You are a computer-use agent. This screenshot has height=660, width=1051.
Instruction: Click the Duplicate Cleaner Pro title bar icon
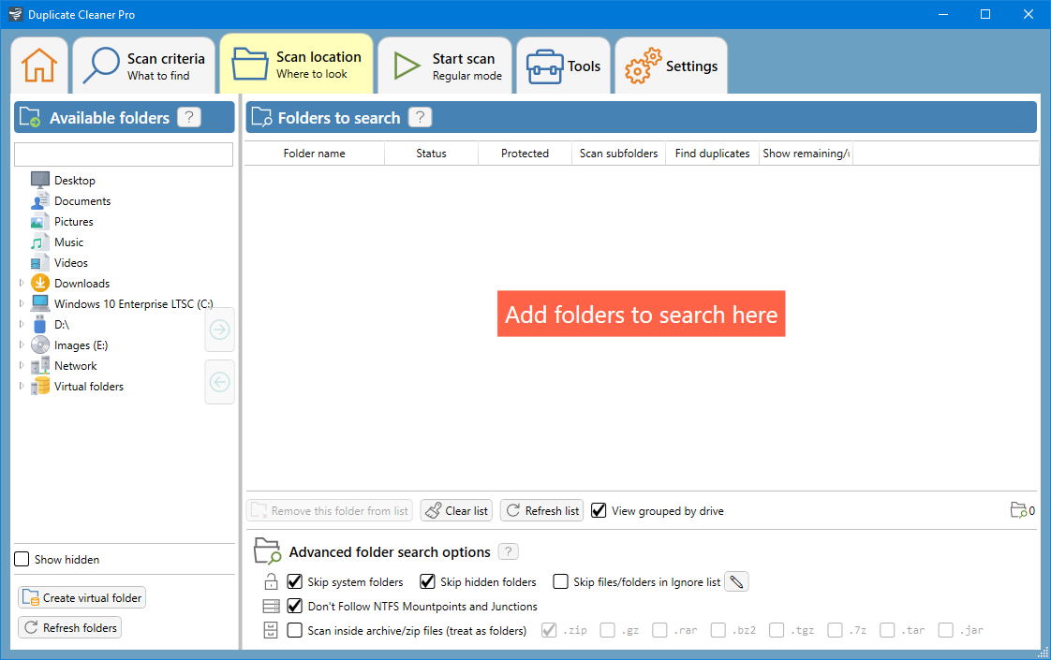(15, 14)
